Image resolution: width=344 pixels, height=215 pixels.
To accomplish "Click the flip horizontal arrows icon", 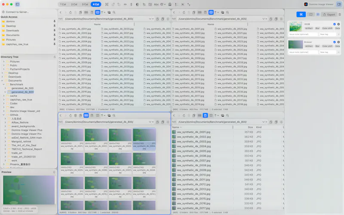I will [125, 4].
